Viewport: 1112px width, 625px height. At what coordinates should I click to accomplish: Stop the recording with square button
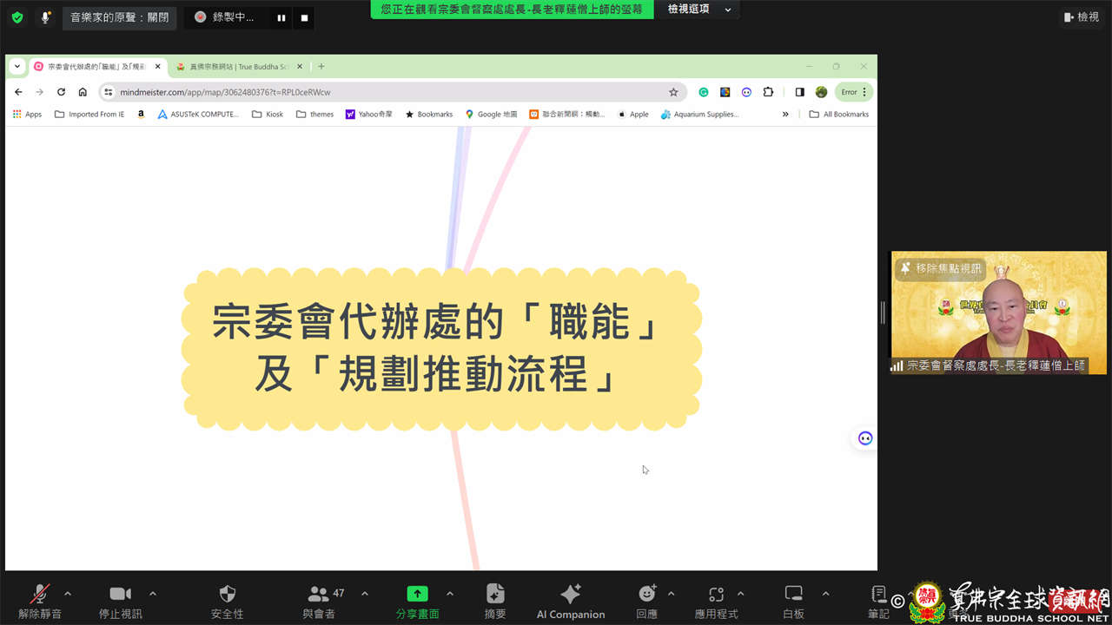[304, 17]
